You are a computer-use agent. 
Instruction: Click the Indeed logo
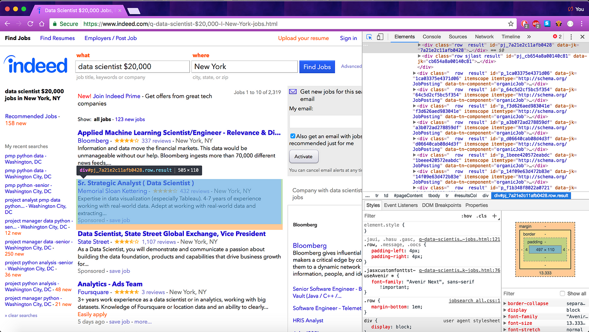point(36,65)
